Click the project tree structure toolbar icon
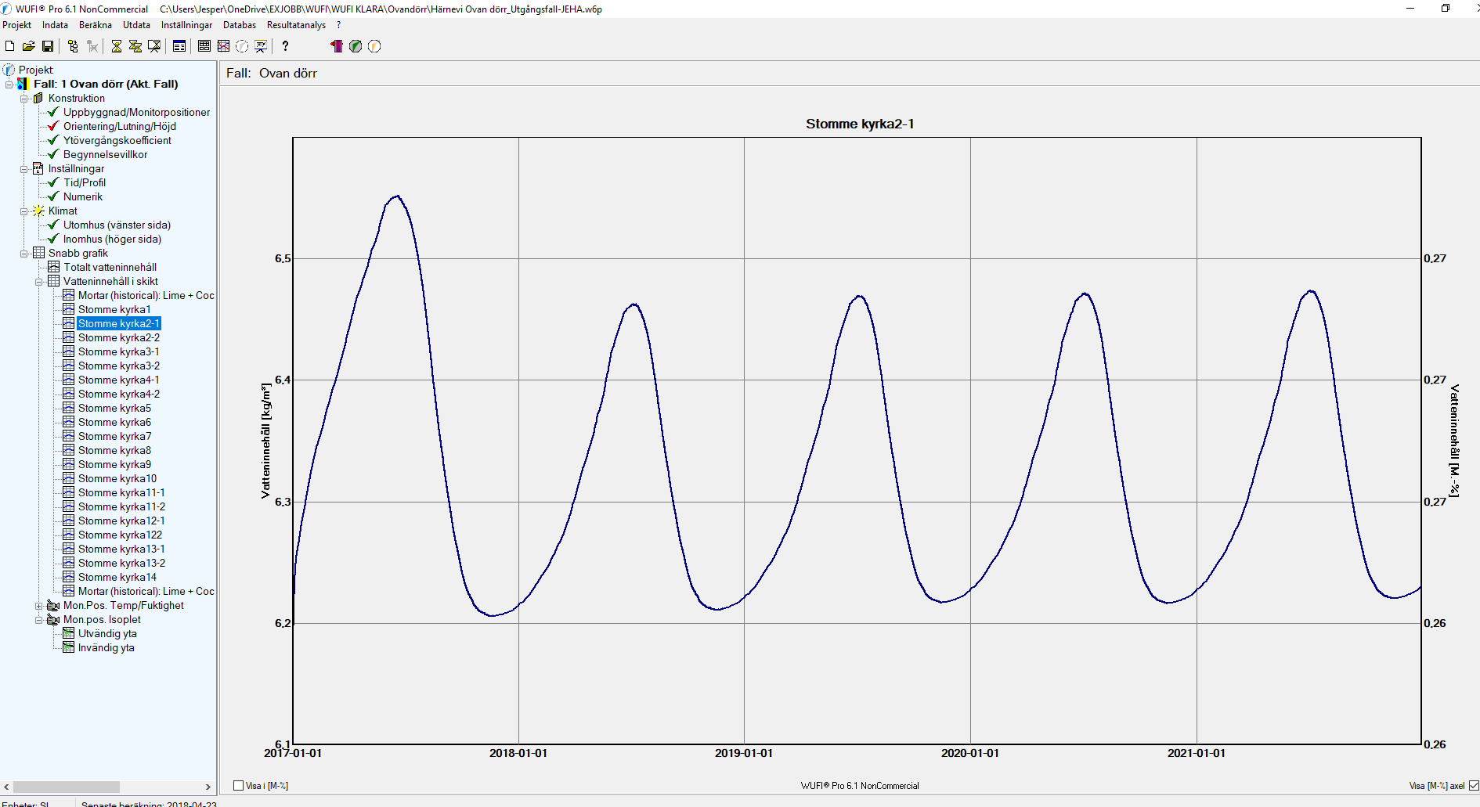The width and height of the screenshot is (1480, 807). coord(73,46)
